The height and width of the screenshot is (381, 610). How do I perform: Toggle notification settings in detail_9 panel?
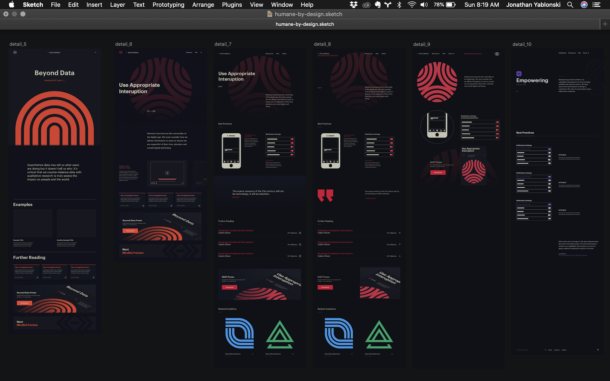pos(497,123)
